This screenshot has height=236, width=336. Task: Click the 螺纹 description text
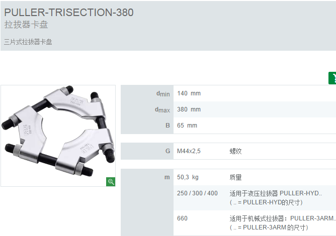[x=235, y=151]
